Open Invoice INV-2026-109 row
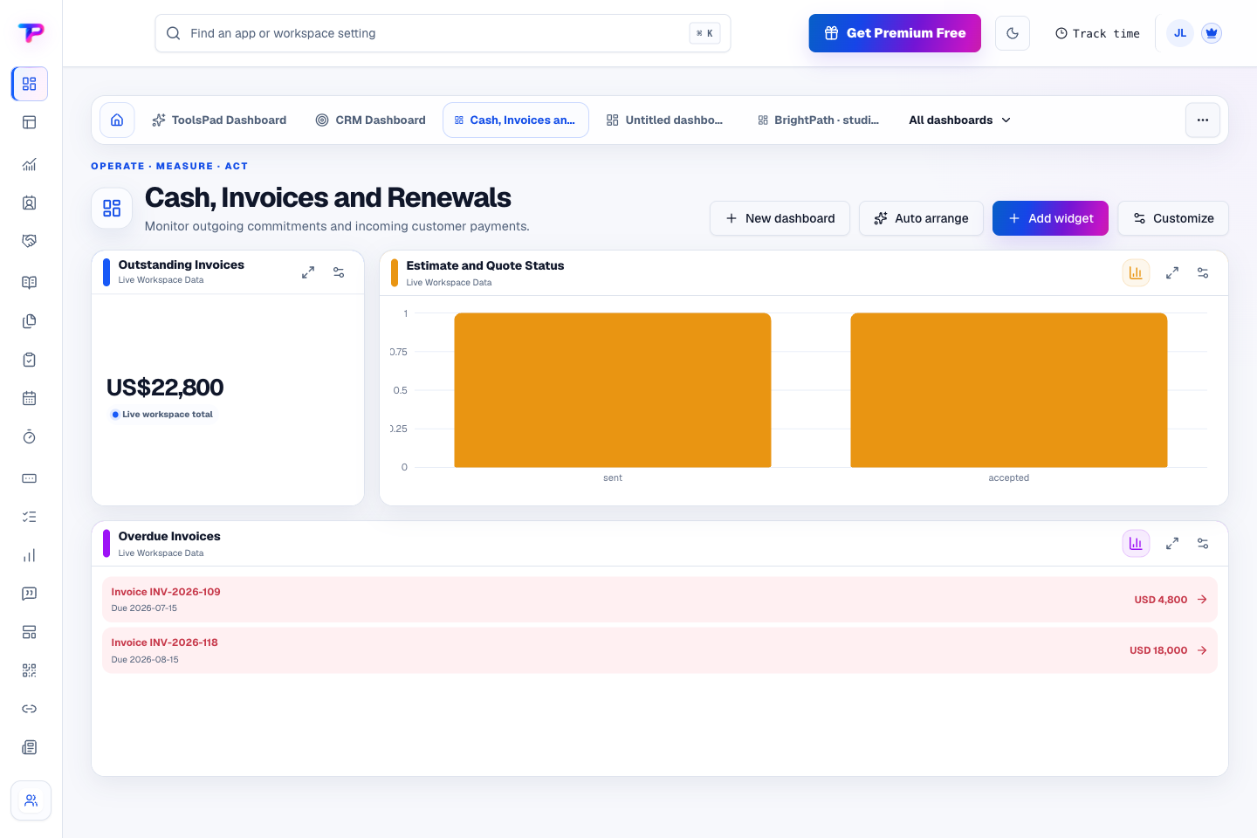Screen dimensions: 1257x838 (660, 600)
